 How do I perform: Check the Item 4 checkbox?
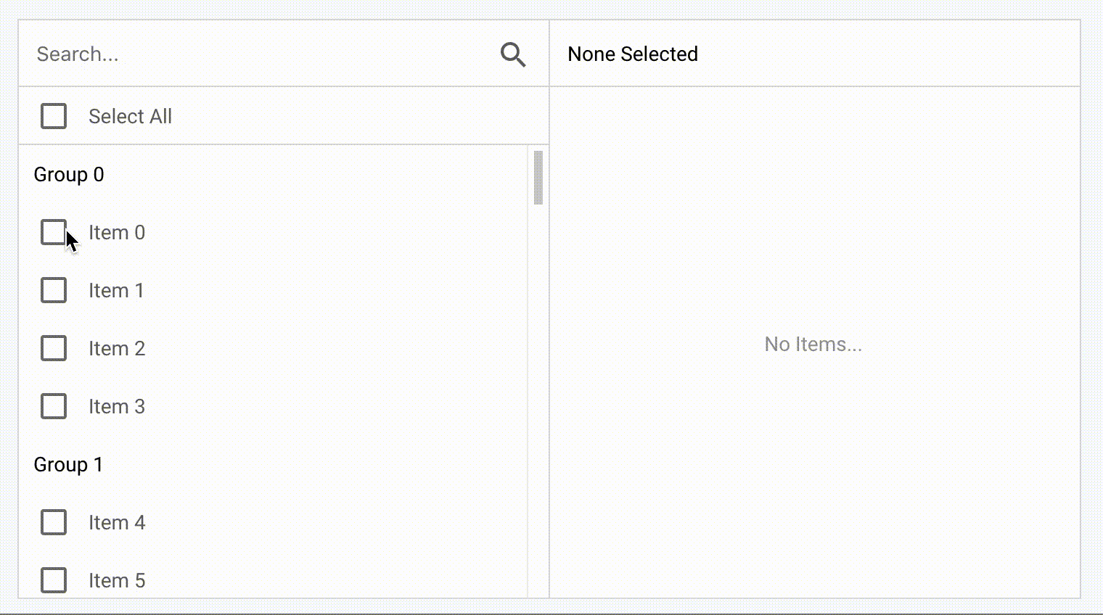(x=54, y=522)
